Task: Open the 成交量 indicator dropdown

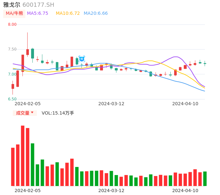Action: point(25,113)
